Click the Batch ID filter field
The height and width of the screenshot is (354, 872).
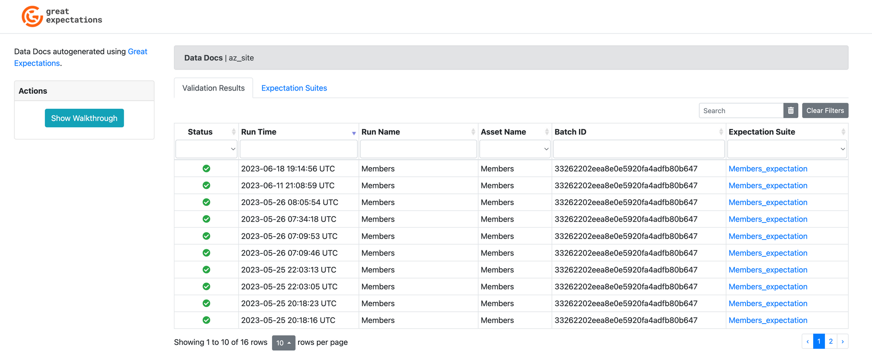click(639, 149)
